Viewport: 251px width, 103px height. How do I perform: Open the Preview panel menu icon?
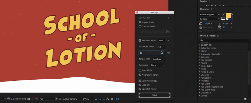point(210,1)
